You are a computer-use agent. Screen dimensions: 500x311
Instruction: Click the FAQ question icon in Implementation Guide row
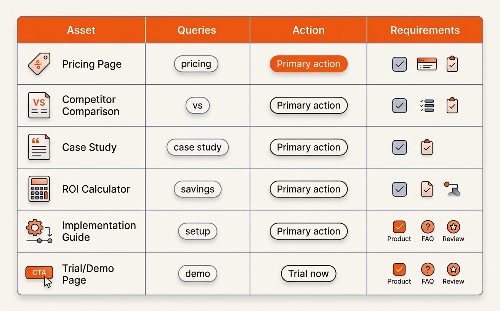coord(428,227)
